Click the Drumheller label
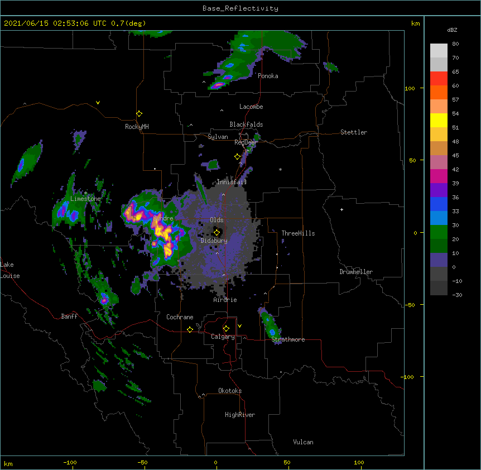Screen dimensions: 481x470 click(x=356, y=272)
